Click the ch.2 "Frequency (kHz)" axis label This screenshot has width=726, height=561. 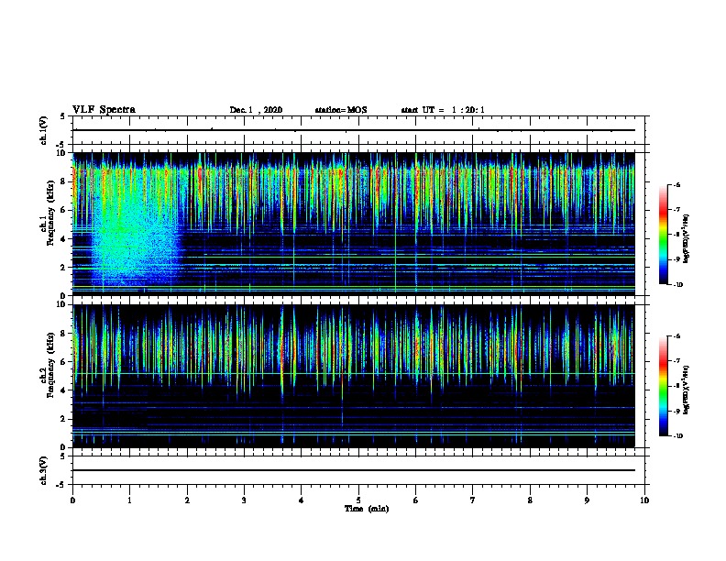[x=50, y=365]
